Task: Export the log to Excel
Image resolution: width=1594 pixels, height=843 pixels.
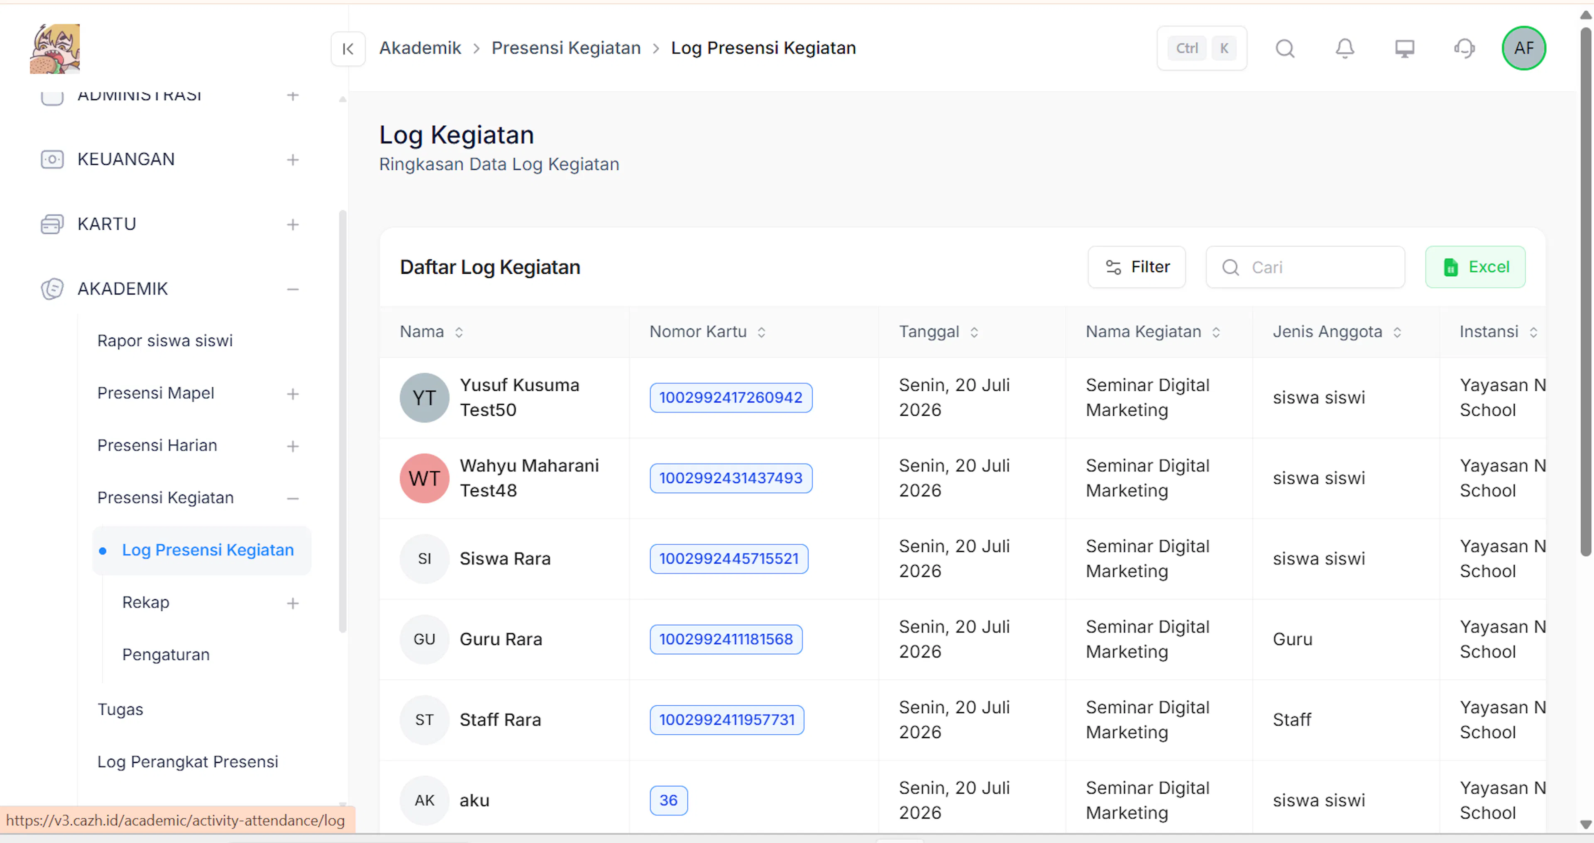Action: click(x=1475, y=267)
